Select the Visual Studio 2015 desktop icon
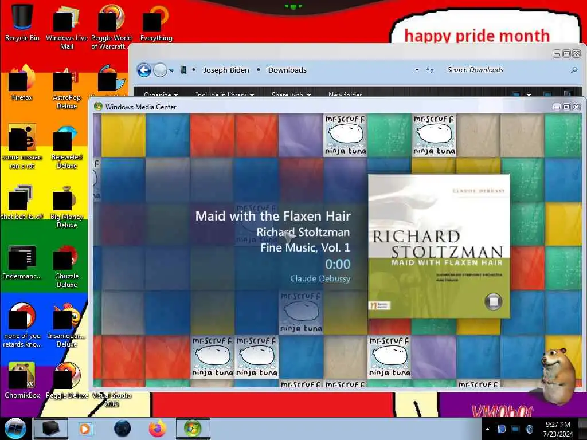587x440 pixels. [112, 399]
